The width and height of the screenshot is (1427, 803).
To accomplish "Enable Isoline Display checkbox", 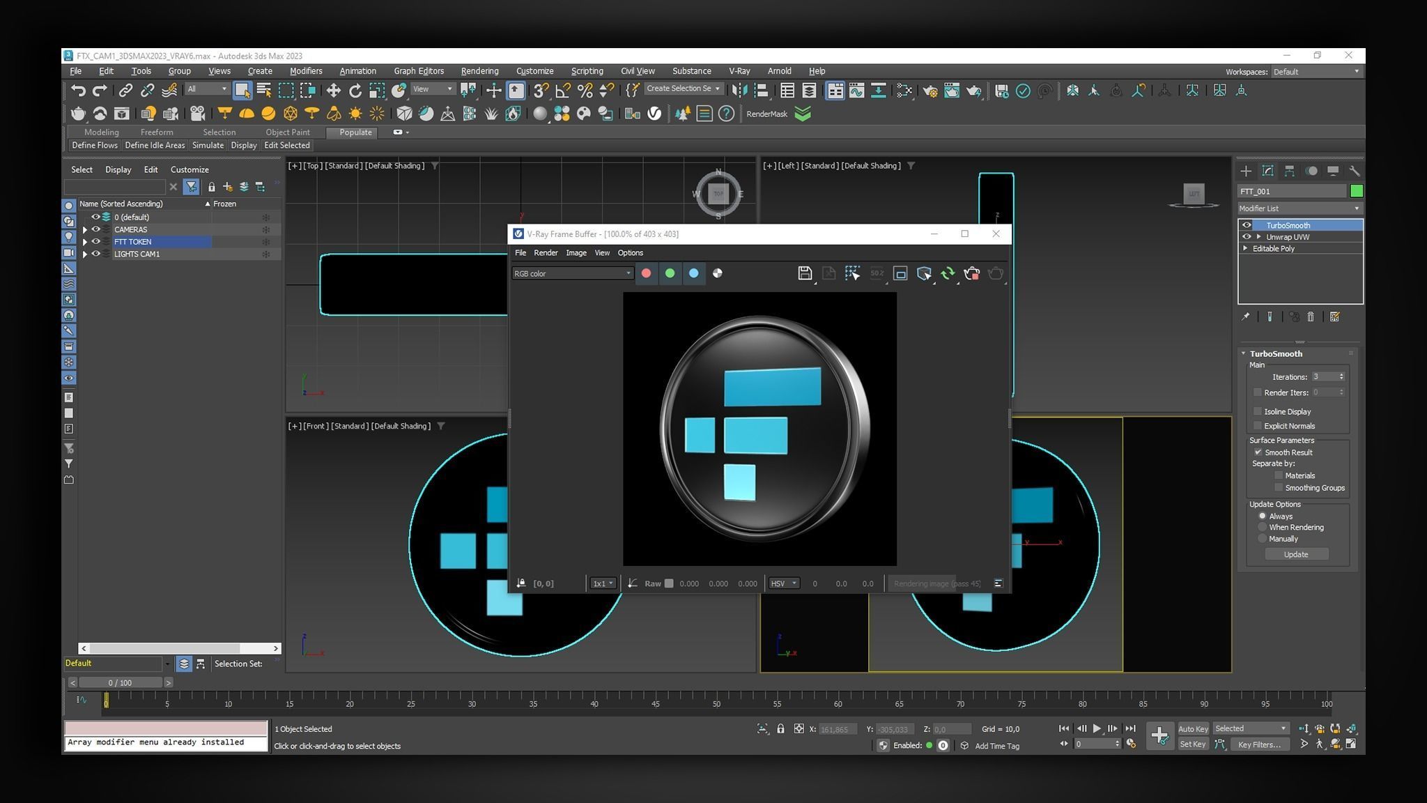I will pos(1258,411).
